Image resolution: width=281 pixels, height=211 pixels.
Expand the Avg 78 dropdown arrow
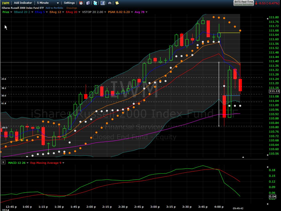pyautogui.click(x=147, y=12)
